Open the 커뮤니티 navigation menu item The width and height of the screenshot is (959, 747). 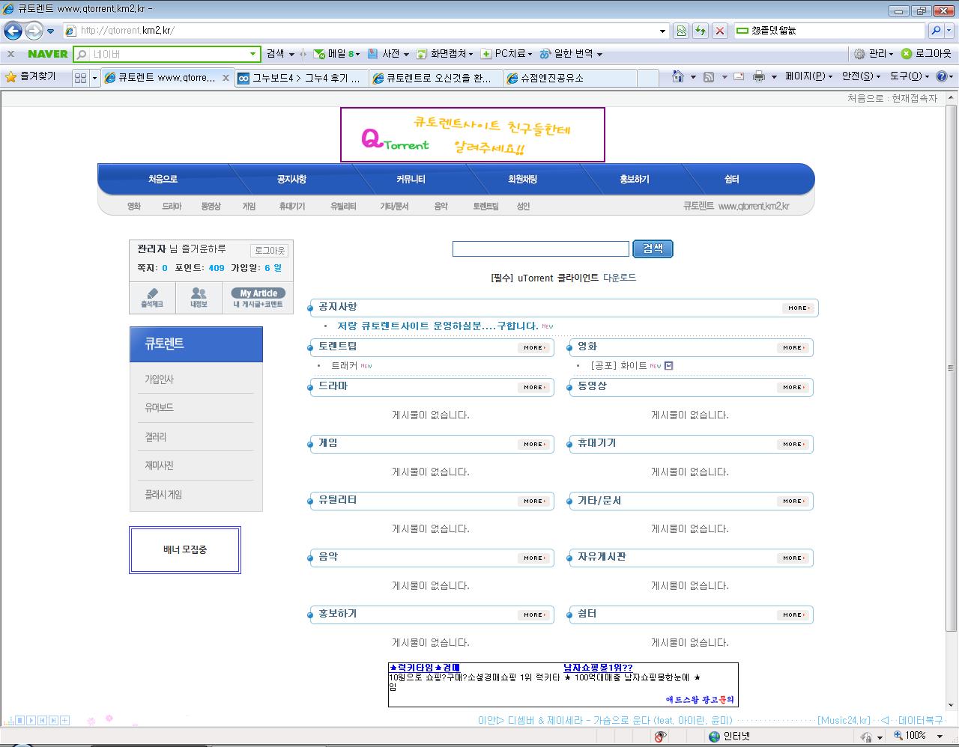411,180
